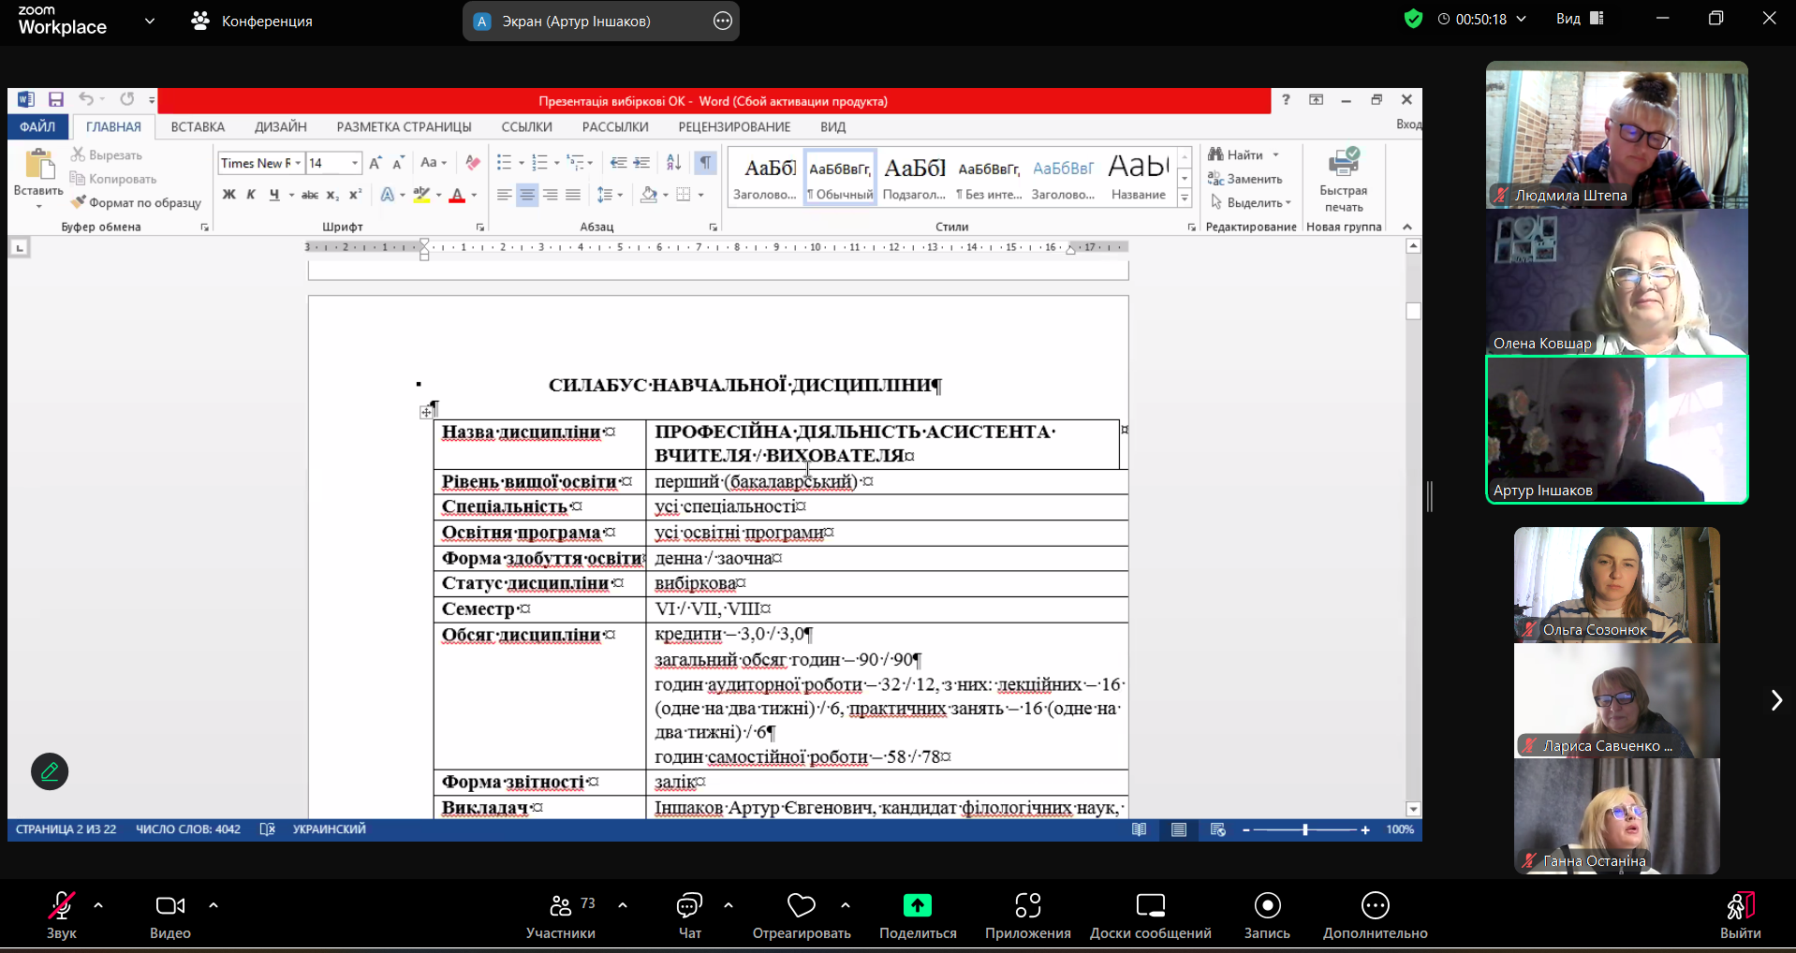The width and height of the screenshot is (1796, 953).
Task: Open the Chat panel
Action: point(689,905)
